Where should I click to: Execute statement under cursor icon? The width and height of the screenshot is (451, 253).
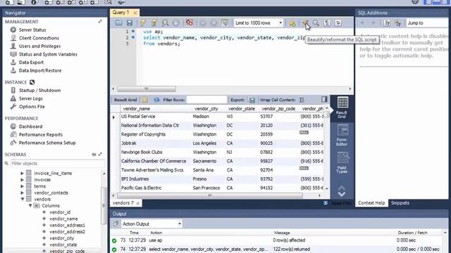(154, 22)
